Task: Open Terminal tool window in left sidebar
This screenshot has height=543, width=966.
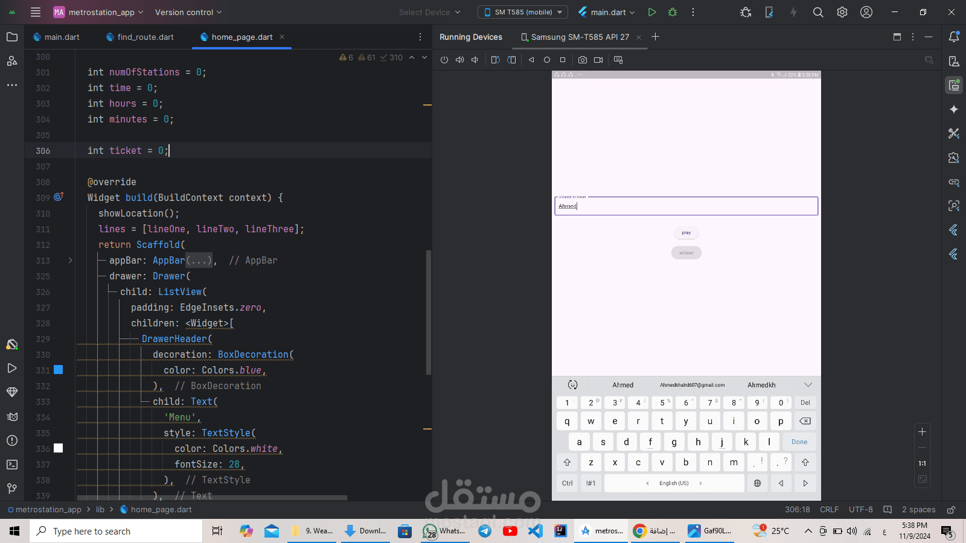Action: click(x=12, y=465)
